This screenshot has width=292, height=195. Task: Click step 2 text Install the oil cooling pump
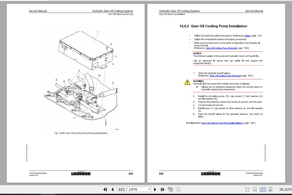coord(230,97)
